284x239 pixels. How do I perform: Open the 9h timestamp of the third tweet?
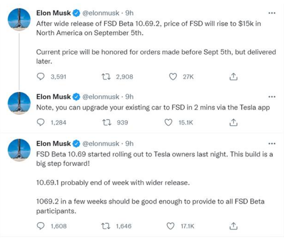click(129, 143)
